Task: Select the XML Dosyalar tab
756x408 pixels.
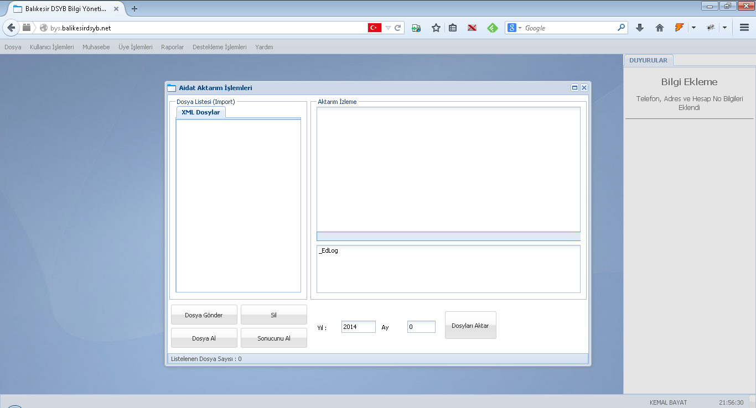Action: pos(201,112)
